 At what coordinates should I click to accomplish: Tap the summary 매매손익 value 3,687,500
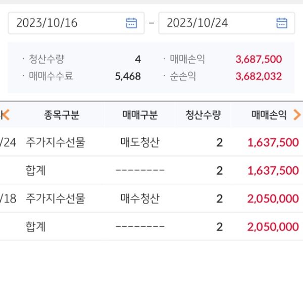click(x=259, y=60)
